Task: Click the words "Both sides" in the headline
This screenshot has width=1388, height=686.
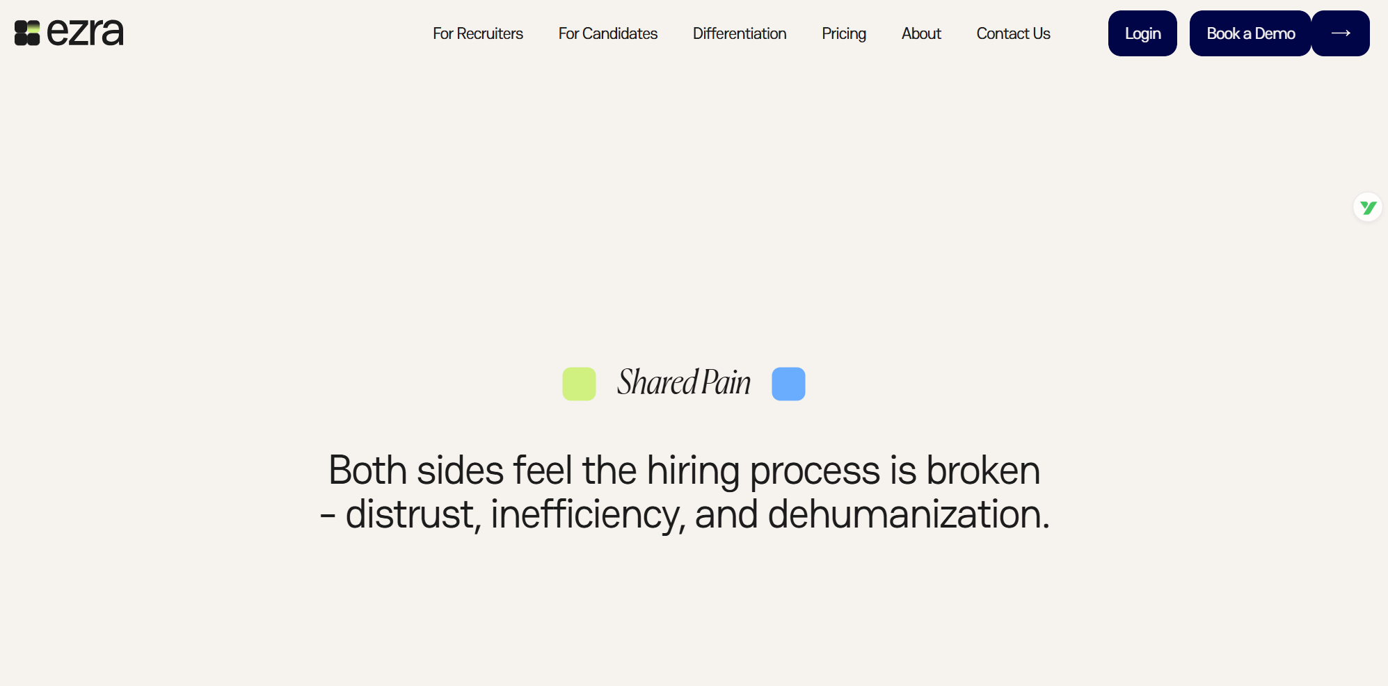Action: tap(415, 471)
